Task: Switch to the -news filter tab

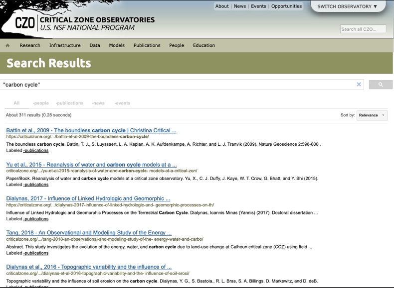Action: click(98, 103)
